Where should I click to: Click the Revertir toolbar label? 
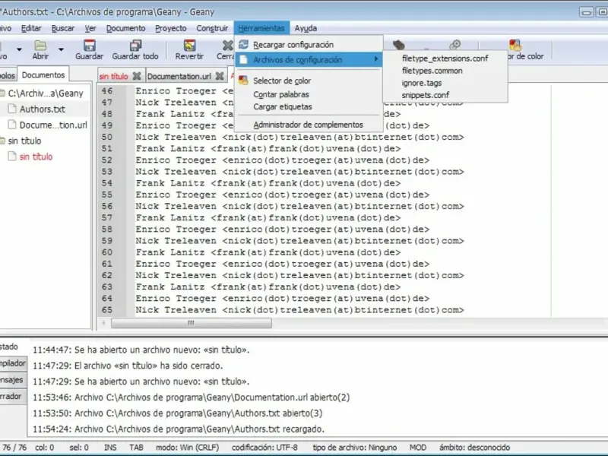(x=189, y=56)
